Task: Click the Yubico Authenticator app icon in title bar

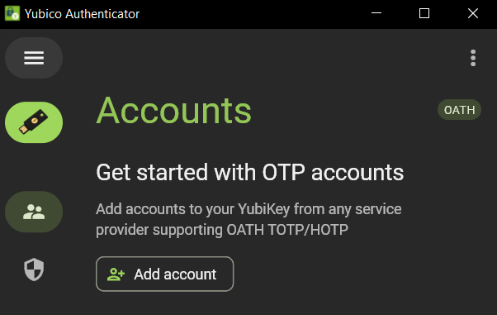Action: [x=12, y=13]
